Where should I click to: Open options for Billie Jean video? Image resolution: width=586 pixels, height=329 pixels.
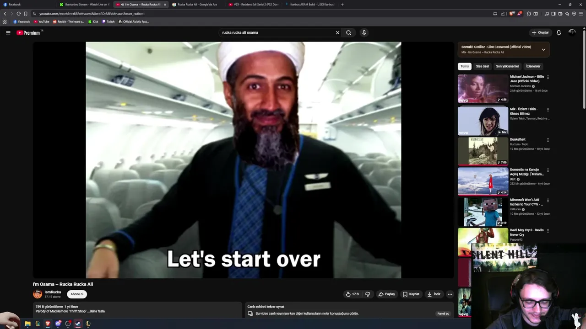click(548, 77)
